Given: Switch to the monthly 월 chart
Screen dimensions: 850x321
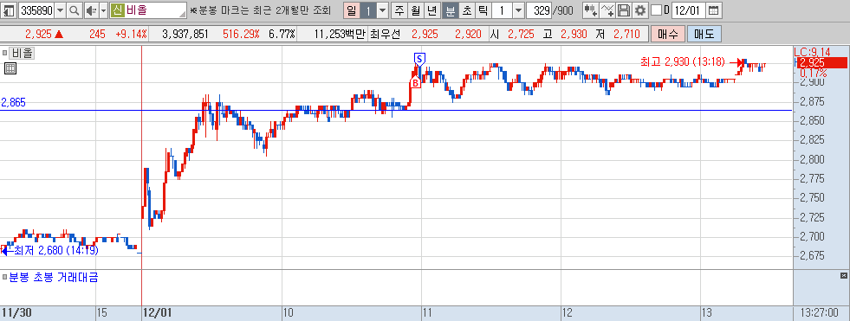Looking at the screenshot, I should 415,10.
